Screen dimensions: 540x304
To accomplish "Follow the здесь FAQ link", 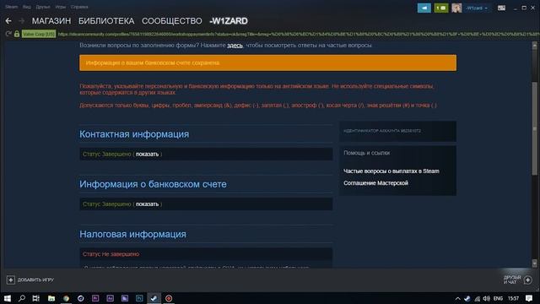I will pyautogui.click(x=235, y=45).
